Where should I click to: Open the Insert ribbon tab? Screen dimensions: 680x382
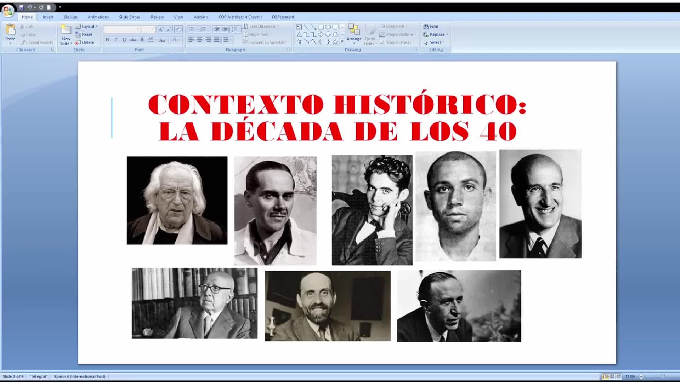(x=48, y=17)
